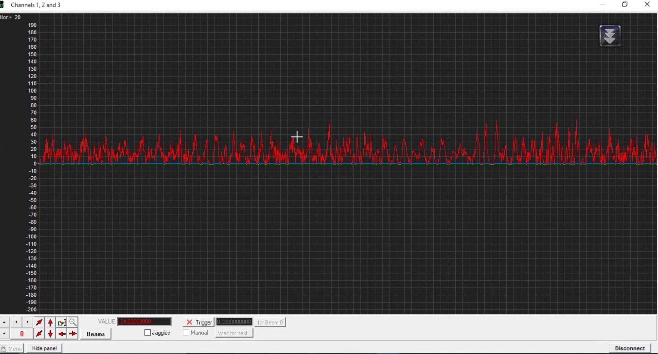This screenshot has height=354, width=658.
Task: Click the magnifier zoom-out icon
Action: 73,322
